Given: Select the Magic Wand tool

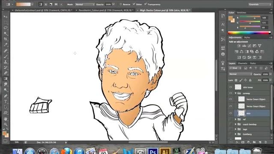Looking at the screenshot, I should [6, 33].
